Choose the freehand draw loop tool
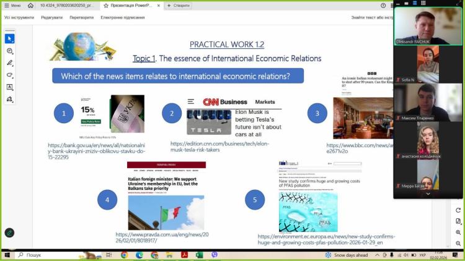465x261 pixels. click(9, 75)
